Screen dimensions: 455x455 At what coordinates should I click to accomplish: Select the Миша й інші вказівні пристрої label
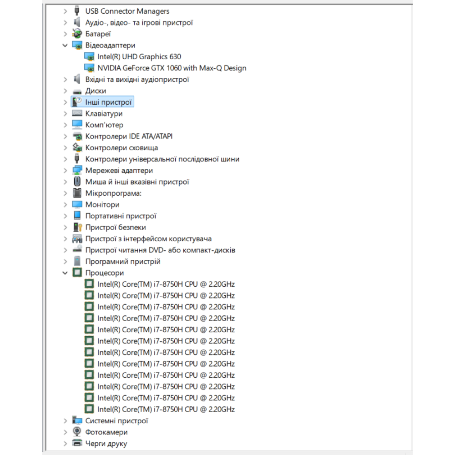click(137, 182)
